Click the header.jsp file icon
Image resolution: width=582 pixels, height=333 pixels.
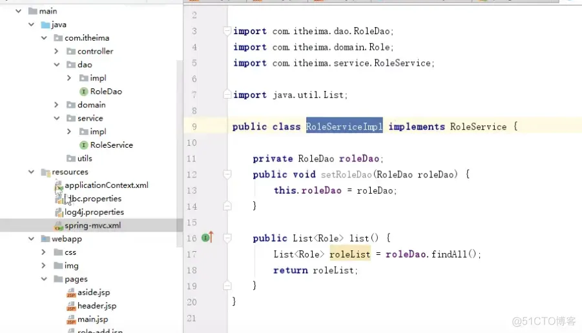[x=71, y=306]
